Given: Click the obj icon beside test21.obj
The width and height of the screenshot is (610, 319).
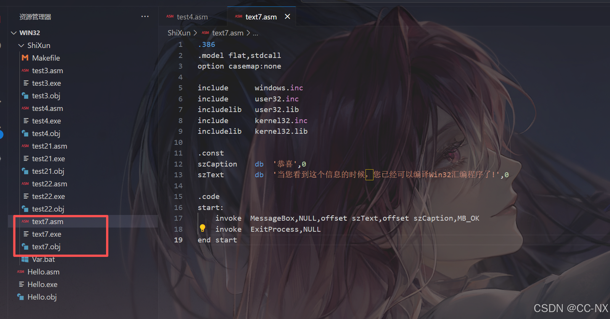Looking at the screenshot, I should click(25, 171).
